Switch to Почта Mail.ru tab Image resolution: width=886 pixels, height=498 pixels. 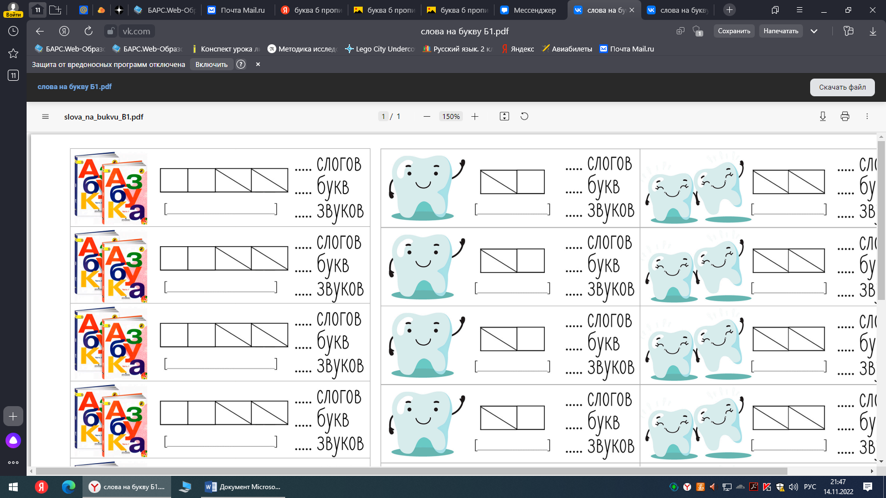pos(236,10)
